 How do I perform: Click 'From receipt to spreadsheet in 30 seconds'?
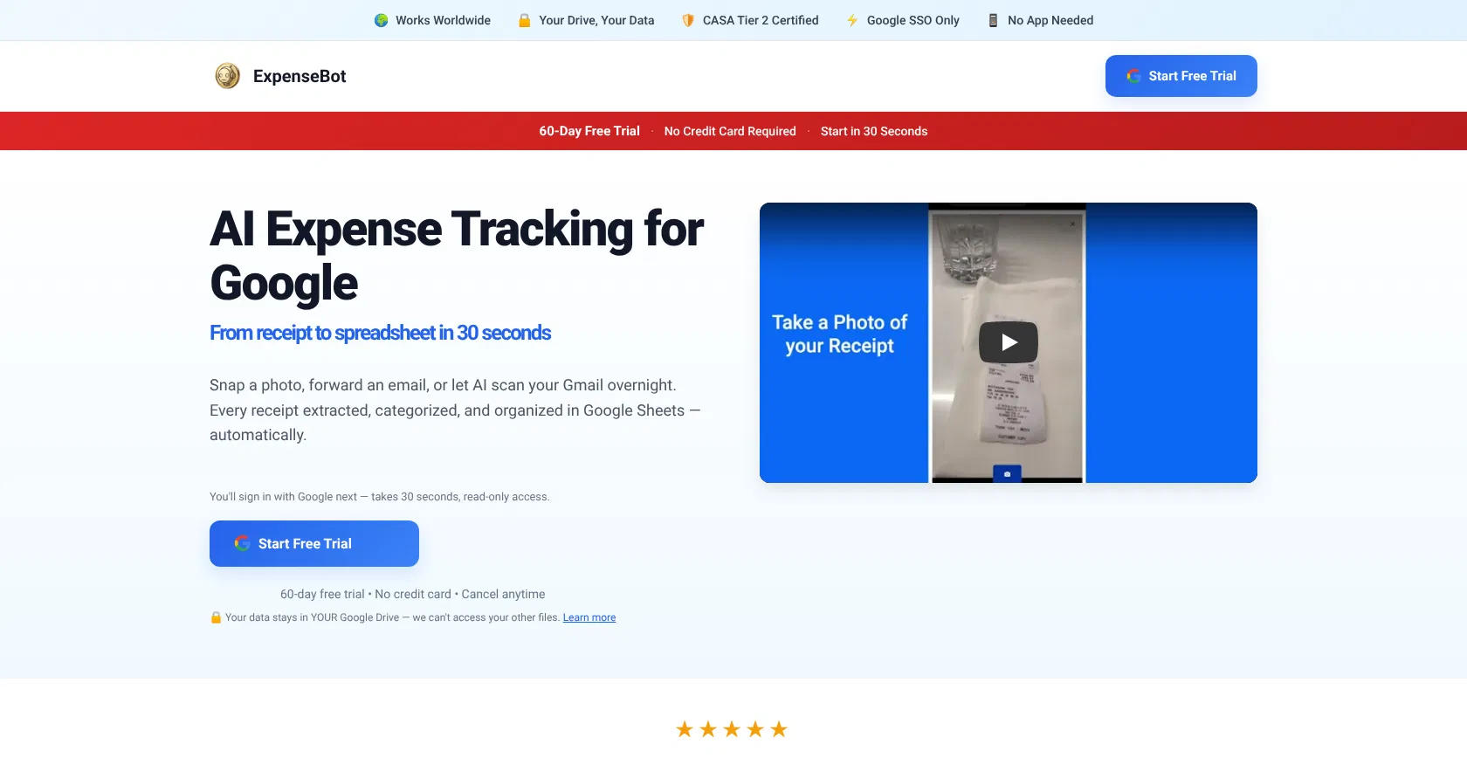(x=380, y=333)
